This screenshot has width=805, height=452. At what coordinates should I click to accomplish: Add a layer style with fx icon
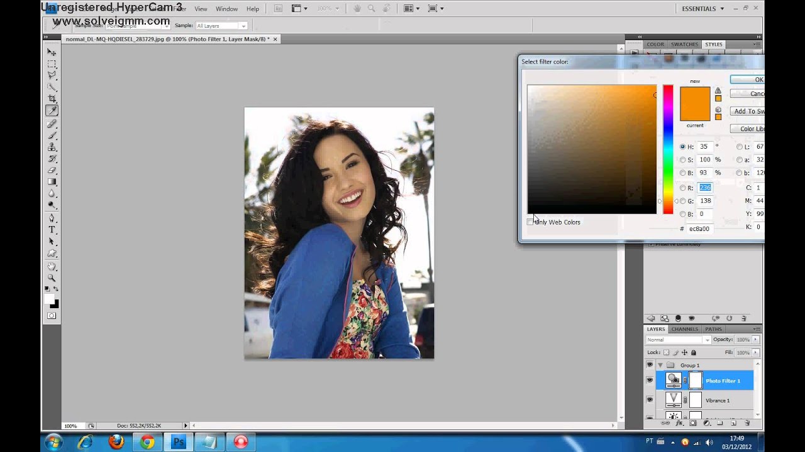click(x=679, y=424)
